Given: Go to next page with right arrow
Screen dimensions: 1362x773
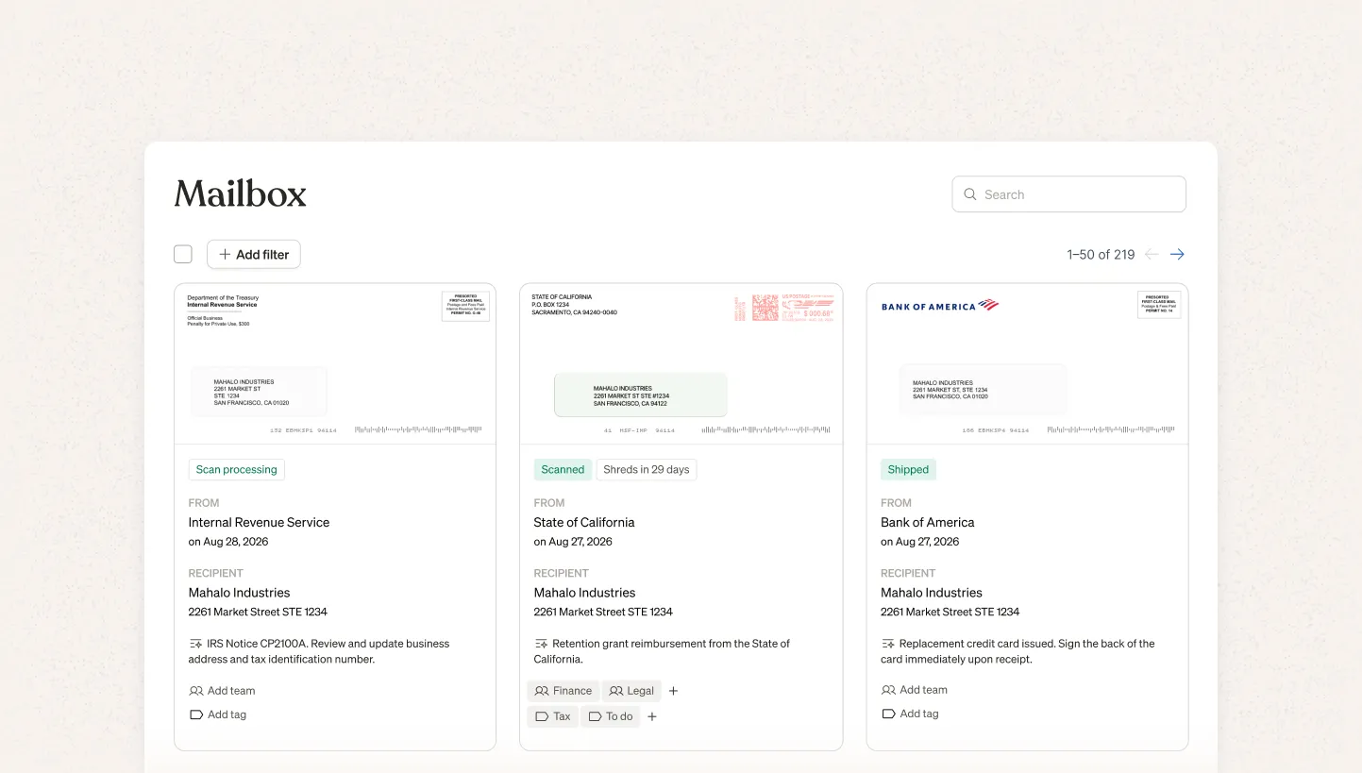Looking at the screenshot, I should click(1177, 254).
